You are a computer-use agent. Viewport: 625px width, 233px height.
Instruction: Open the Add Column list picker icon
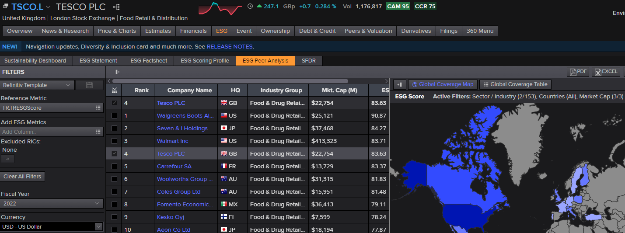pyautogui.click(x=98, y=132)
